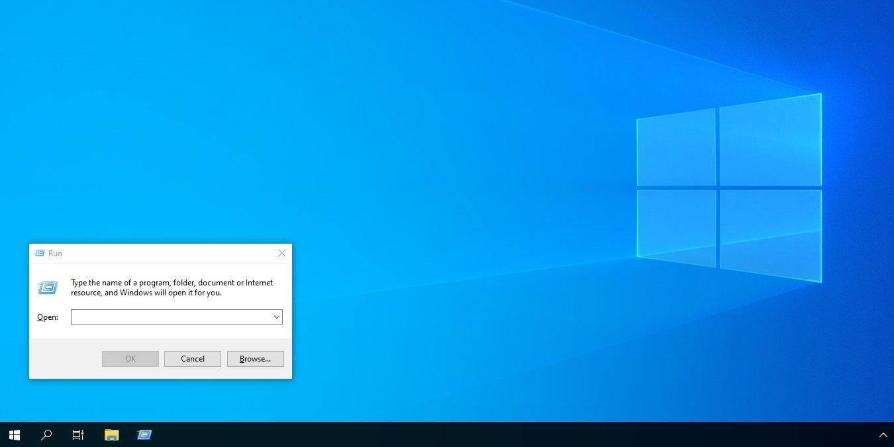Click Browse... to locate a program

tap(256, 359)
